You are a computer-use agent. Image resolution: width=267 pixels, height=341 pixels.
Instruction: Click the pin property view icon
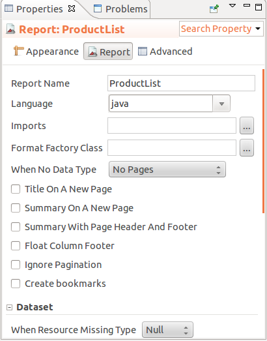(x=214, y=9)
